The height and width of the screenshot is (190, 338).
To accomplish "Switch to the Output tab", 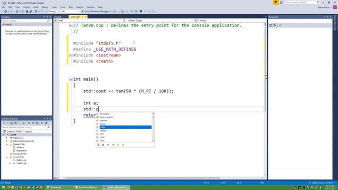I will point(58,17).
